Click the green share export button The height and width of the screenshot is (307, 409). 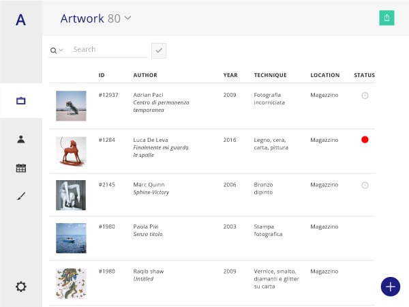click(x=387, y=18)
